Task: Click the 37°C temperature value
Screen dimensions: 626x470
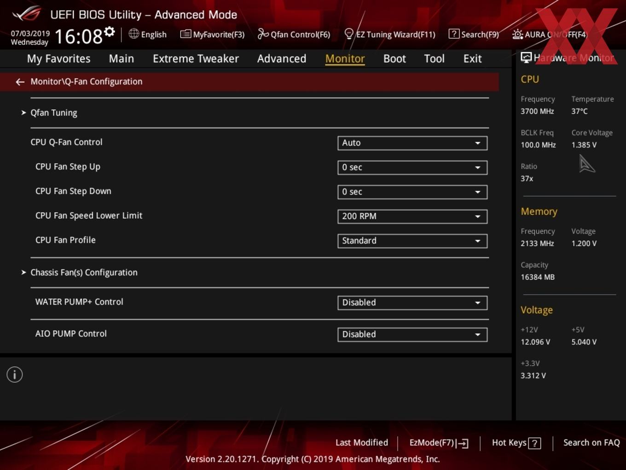Action: pos(580,111)
